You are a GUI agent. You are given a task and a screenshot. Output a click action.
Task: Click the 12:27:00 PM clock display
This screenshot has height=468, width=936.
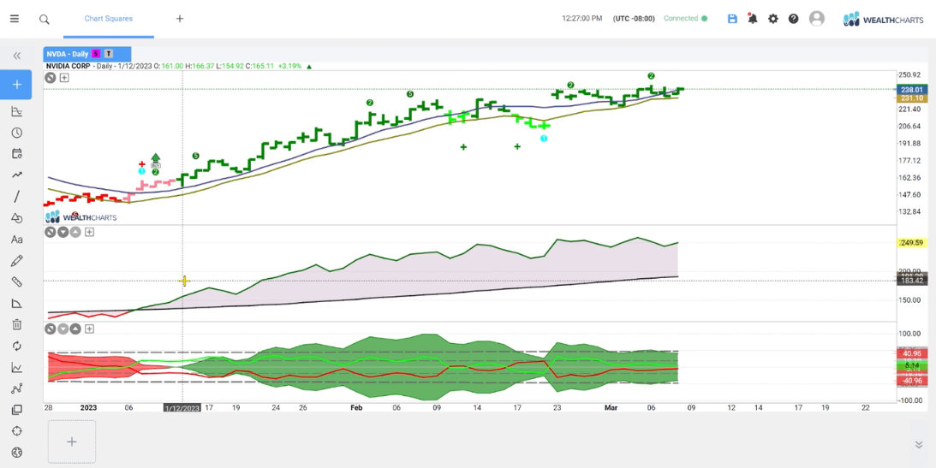point(582,19)
